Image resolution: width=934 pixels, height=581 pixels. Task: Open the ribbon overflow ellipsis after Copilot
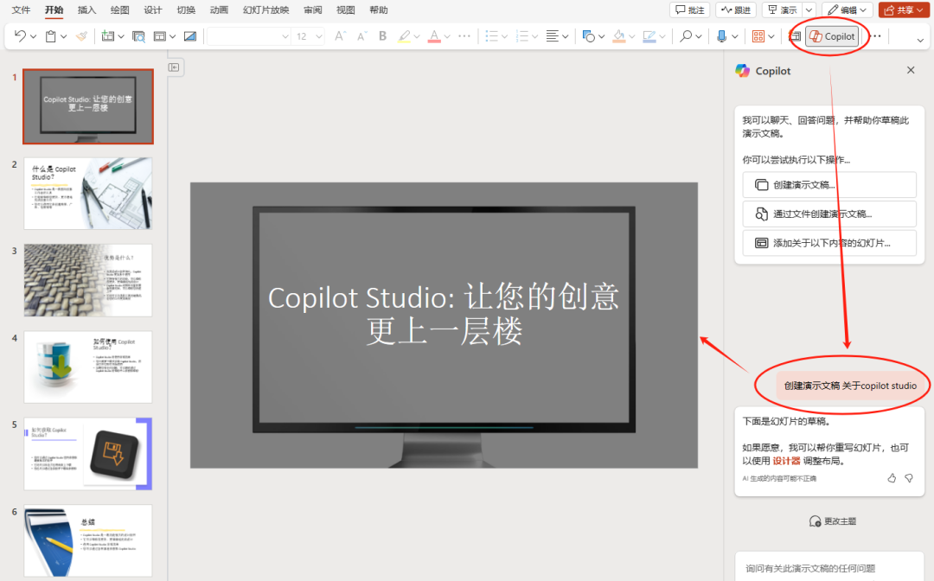coord(876,36)
